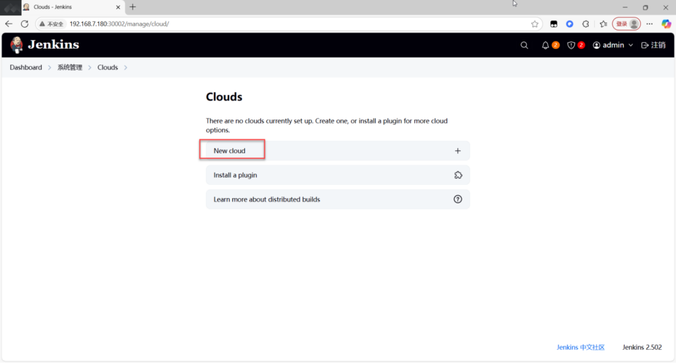Click the plus icon on New cloud
This screenshot has width=676, height=363.
(457, 151)
